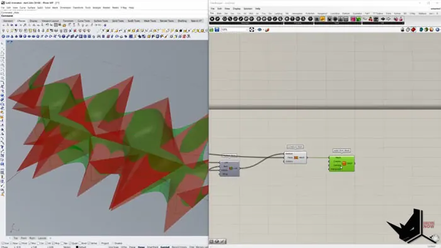The width and height of the screenshot is (441, 248).
Task: Click the Grasshopper open file icon
Action: (x=212, y=30)
